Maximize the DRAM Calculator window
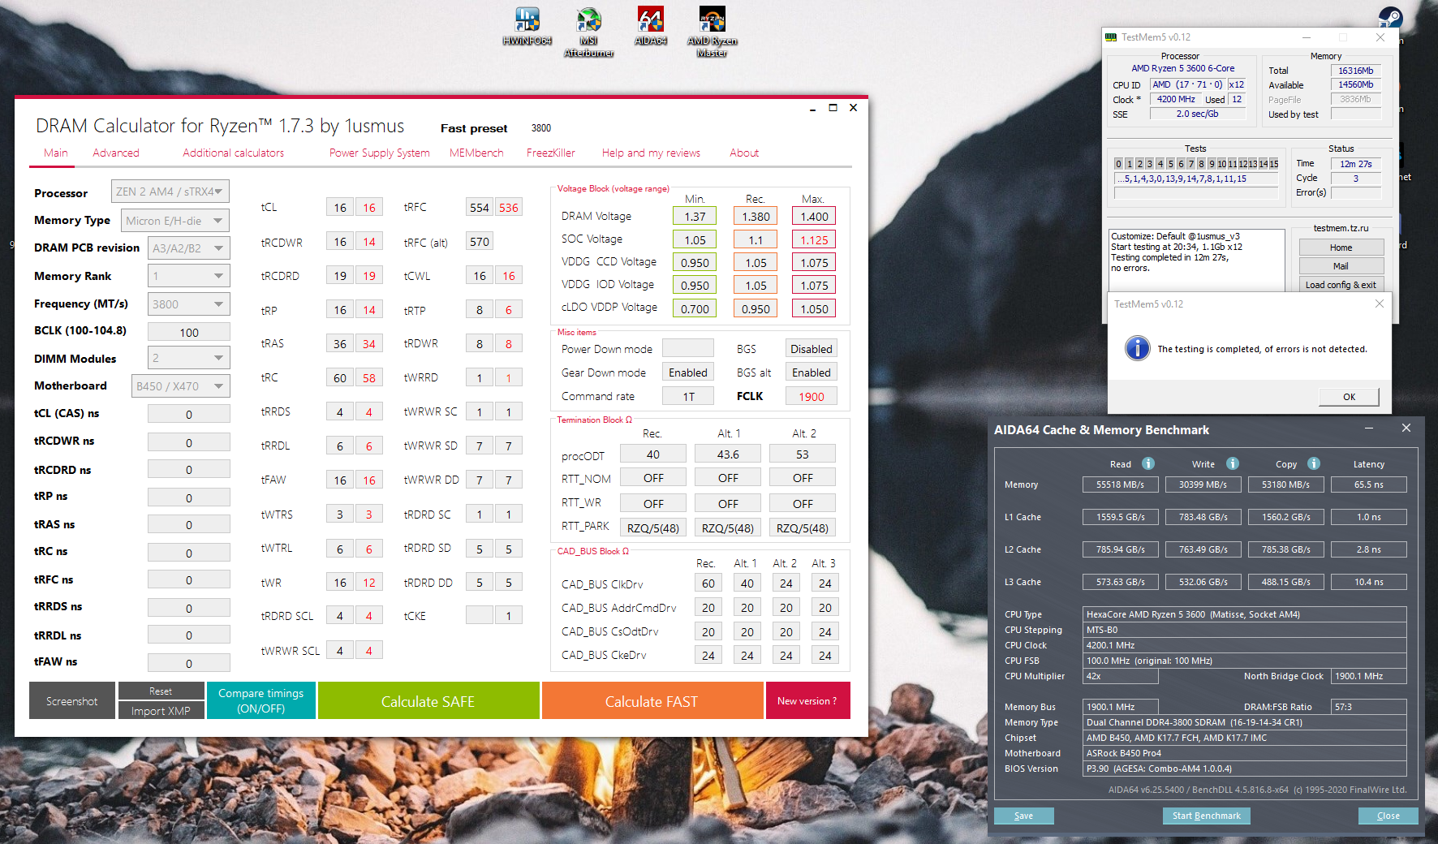Image resolution: width=1438 pixels, height=844 pixels. point(833,108)
